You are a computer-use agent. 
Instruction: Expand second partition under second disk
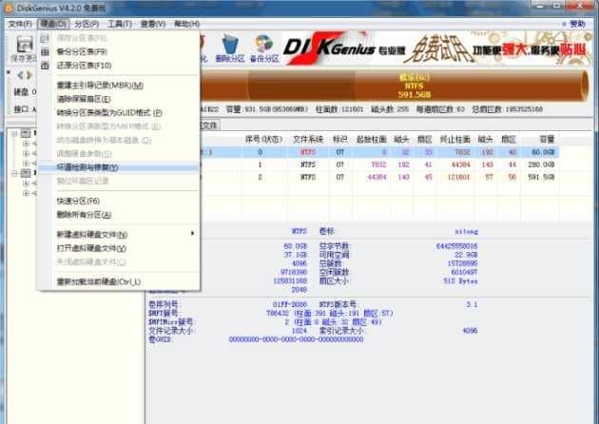(26, 193)
